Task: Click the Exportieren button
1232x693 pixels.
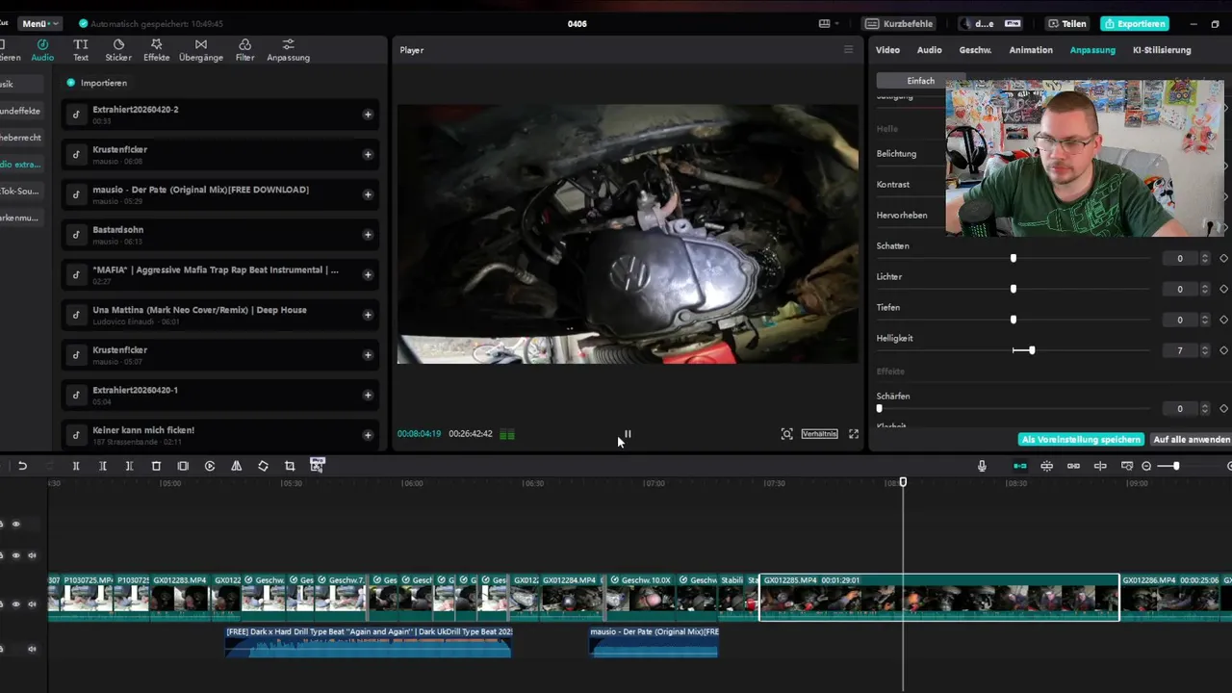Action: tap(1135, 24)
